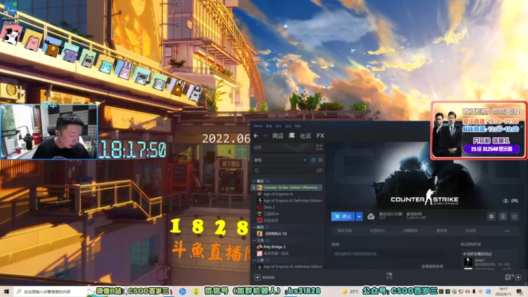Click the icon left of controller icon
Viewport: 528px width, 297px height.
click(x=506, y=201)
